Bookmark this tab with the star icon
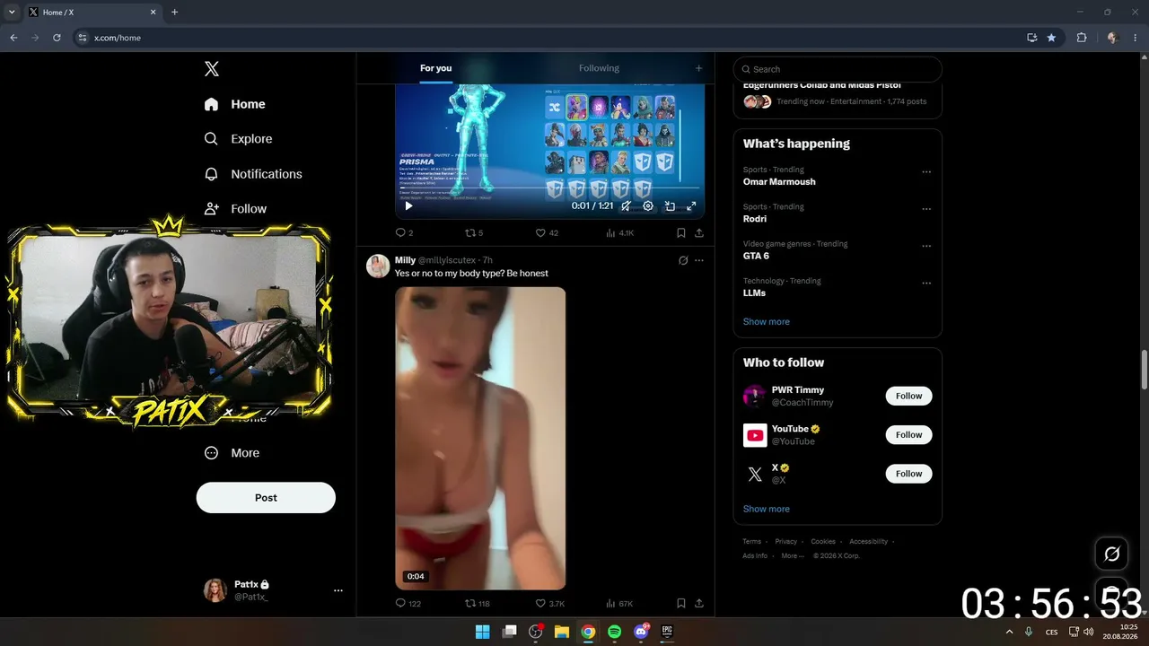The width and height of the screenshot is (1149, 646). coord(1051,38)
